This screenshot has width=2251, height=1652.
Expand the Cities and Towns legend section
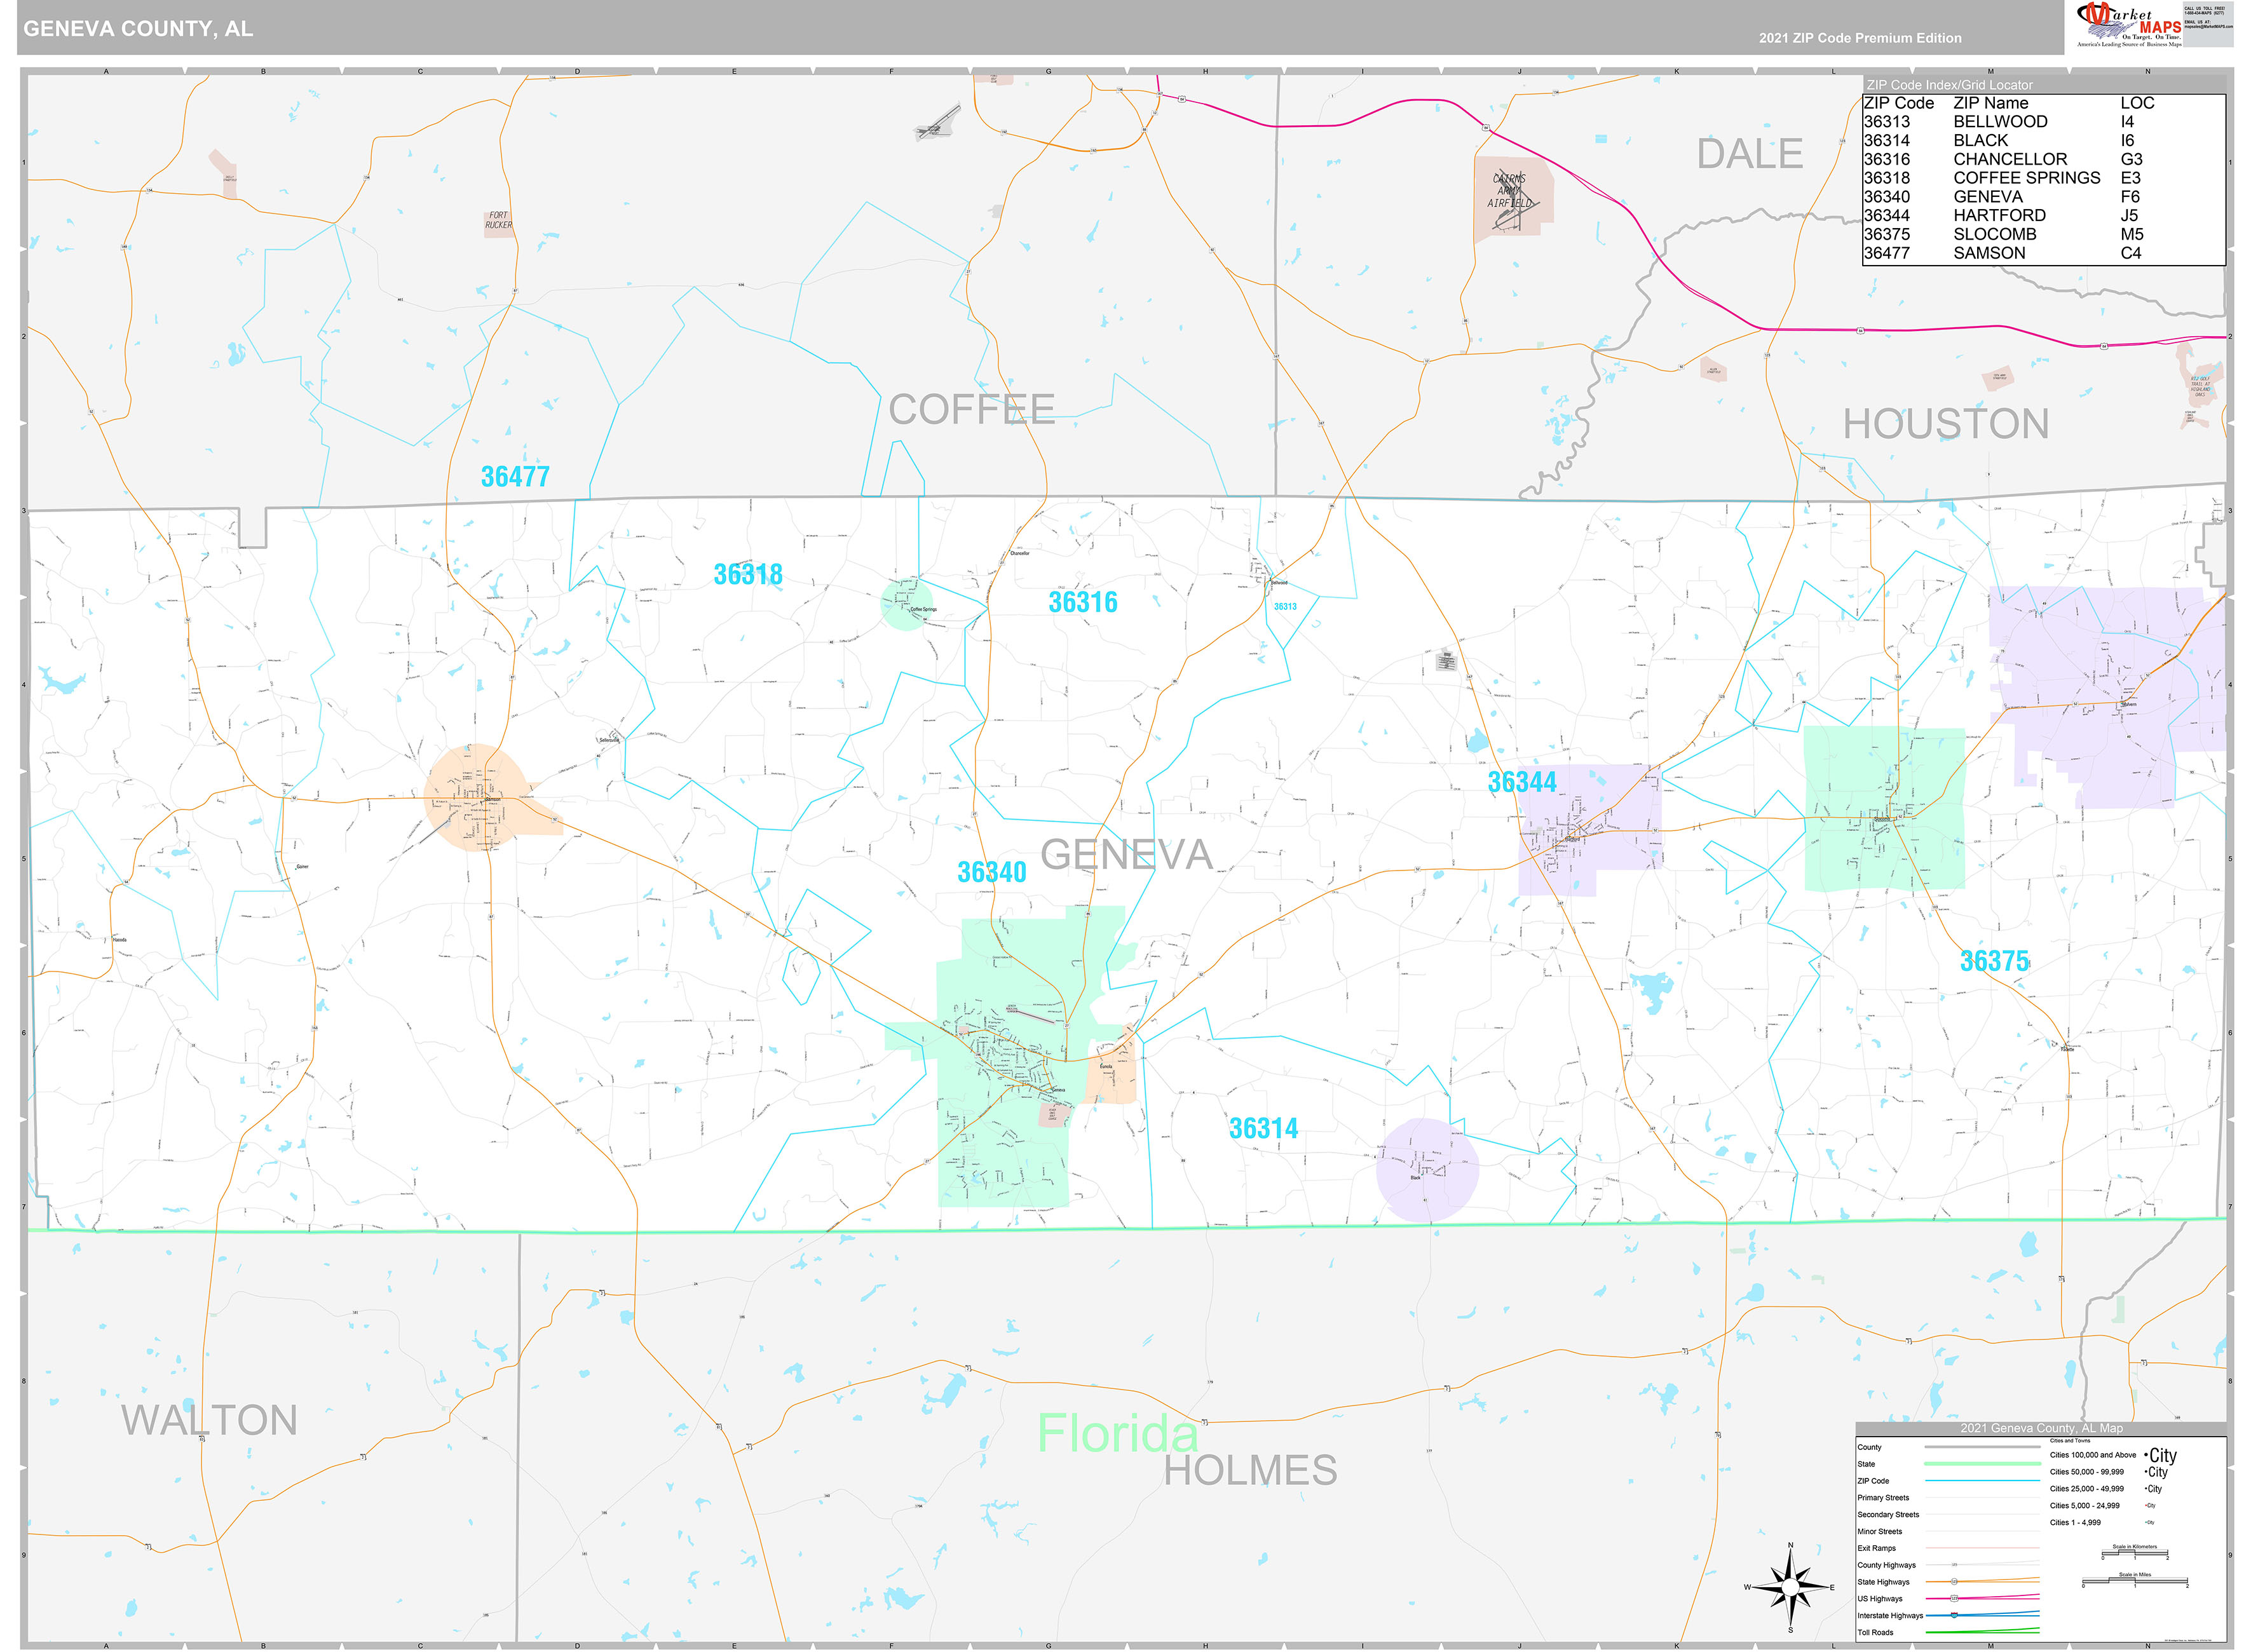(2070, 1441)
